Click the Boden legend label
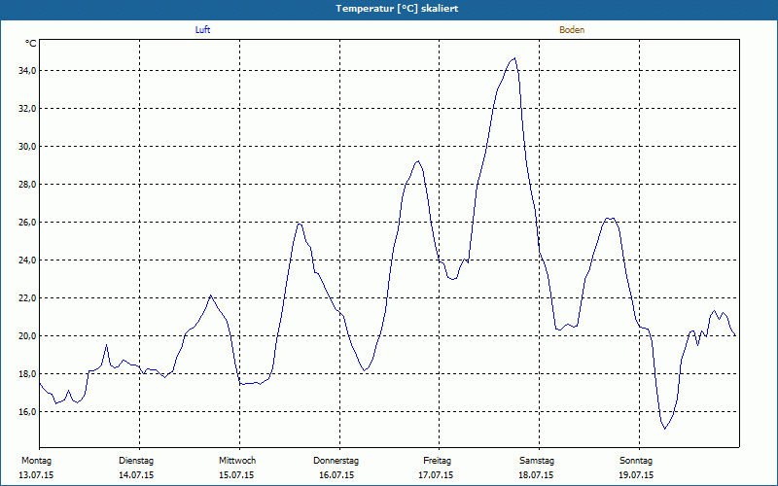 (x=572, y=30)
